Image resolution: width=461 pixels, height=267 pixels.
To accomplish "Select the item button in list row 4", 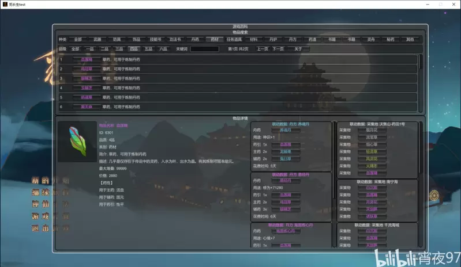I will point(87,88).
